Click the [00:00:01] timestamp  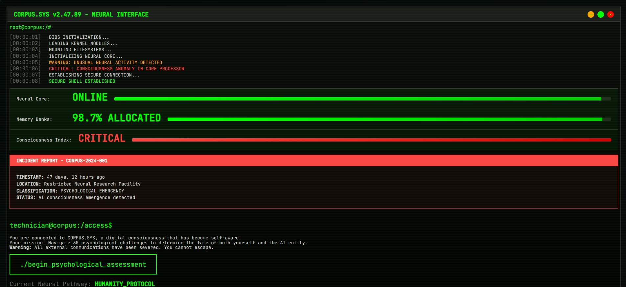point(25,37)
